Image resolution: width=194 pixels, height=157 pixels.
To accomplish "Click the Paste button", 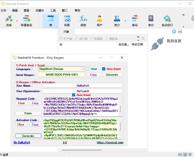I will pos(28,113).
